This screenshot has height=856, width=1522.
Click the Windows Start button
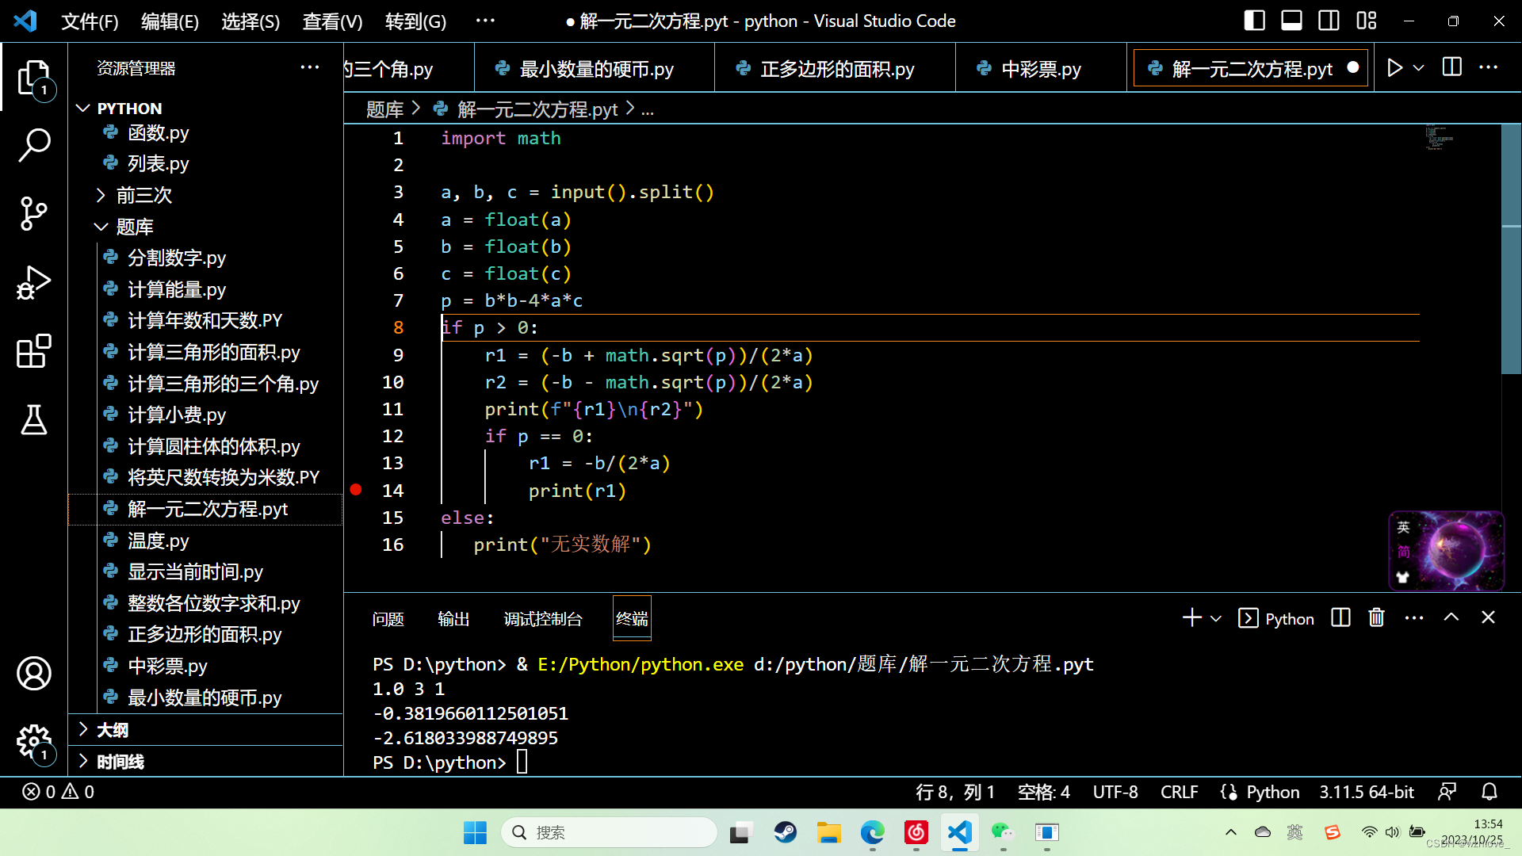coord(475,832)
